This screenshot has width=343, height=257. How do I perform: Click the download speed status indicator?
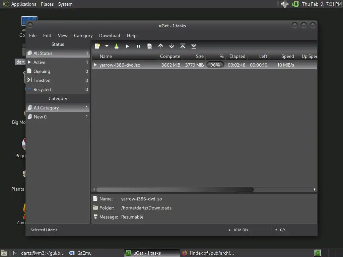238,230
